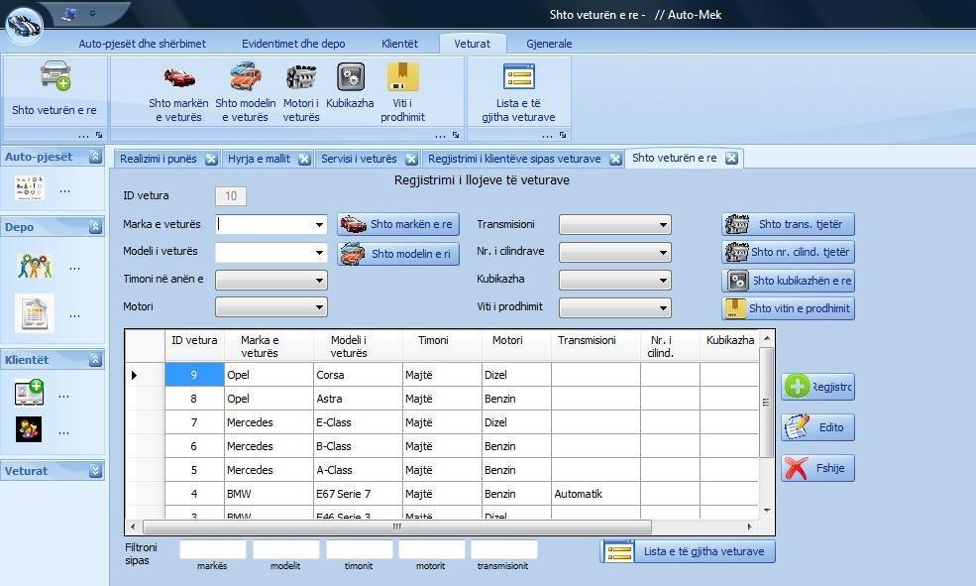Viewport: 976px width, 586px height.
Task: Open the Viti i prodhimit form dropdown
Action: 664,307
